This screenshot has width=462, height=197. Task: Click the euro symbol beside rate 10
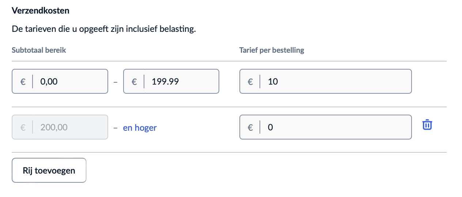click(250, 82)
